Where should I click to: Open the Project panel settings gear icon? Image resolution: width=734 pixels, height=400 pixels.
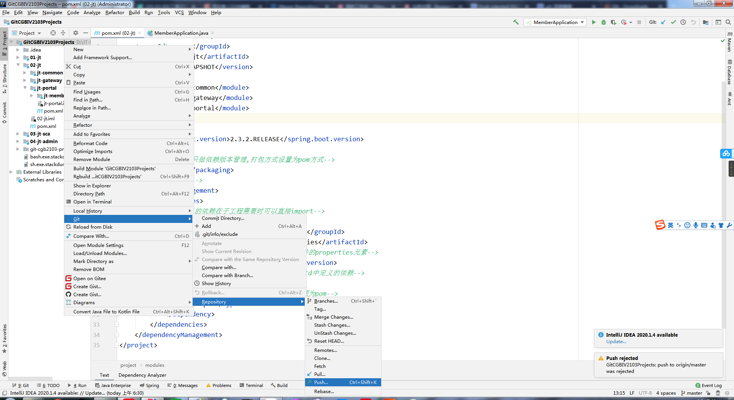(76, 33)
